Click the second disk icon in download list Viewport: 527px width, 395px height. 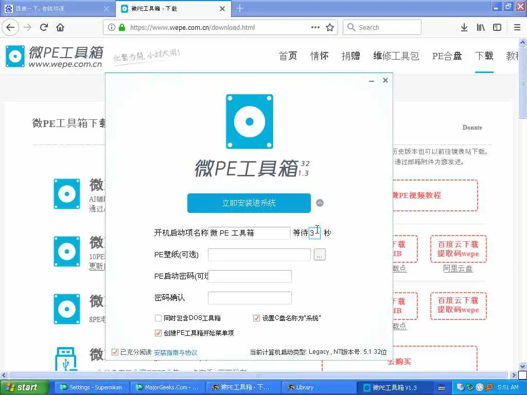pos(67,251)
